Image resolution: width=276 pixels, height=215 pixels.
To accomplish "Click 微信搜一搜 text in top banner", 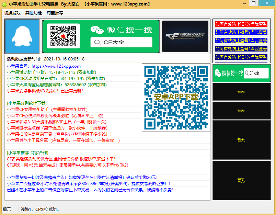I will click(x=129, y=30).
